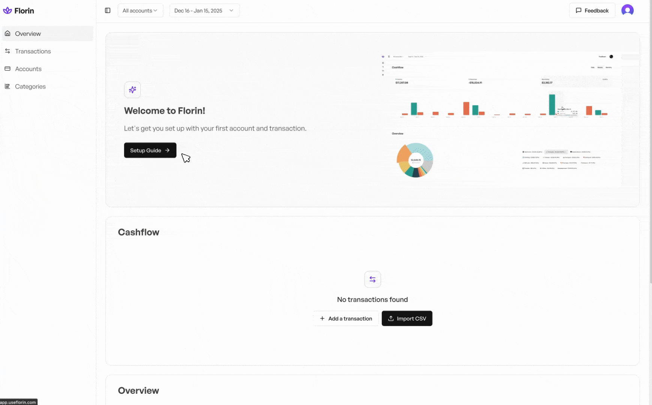Click the speech bubble icon in Feedback
The image size is (652, 405).
tap(579, 10)
